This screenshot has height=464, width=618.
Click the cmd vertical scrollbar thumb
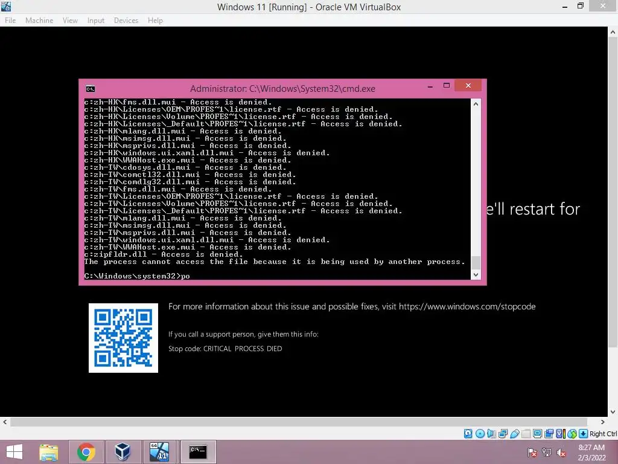(x=476, y=262)
